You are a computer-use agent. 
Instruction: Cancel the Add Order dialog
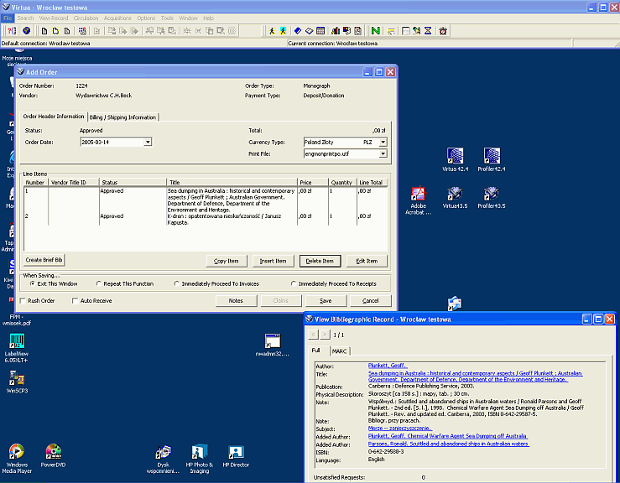coord(371,301)
